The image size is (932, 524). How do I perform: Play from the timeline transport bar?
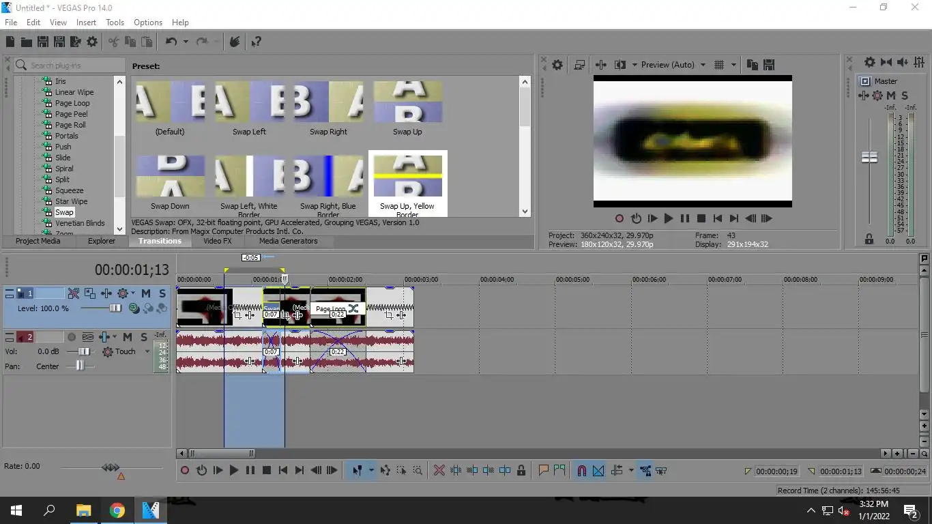[234, 471]
